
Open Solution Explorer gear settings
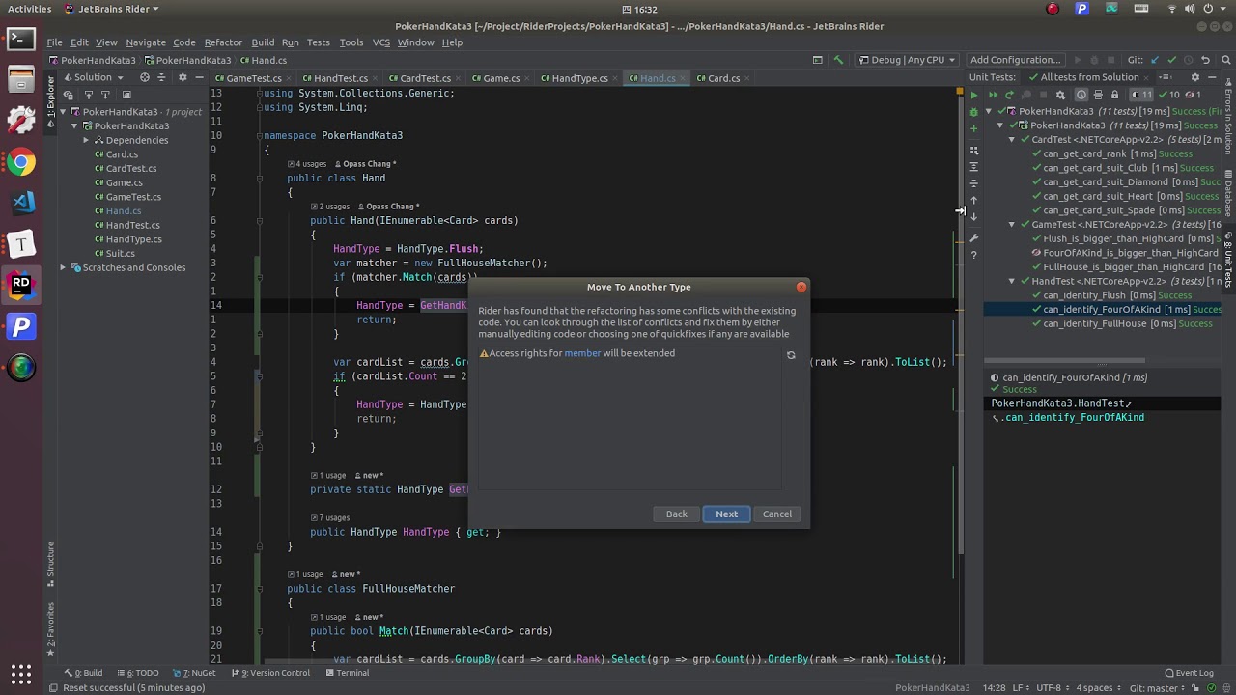pos(183,77)
